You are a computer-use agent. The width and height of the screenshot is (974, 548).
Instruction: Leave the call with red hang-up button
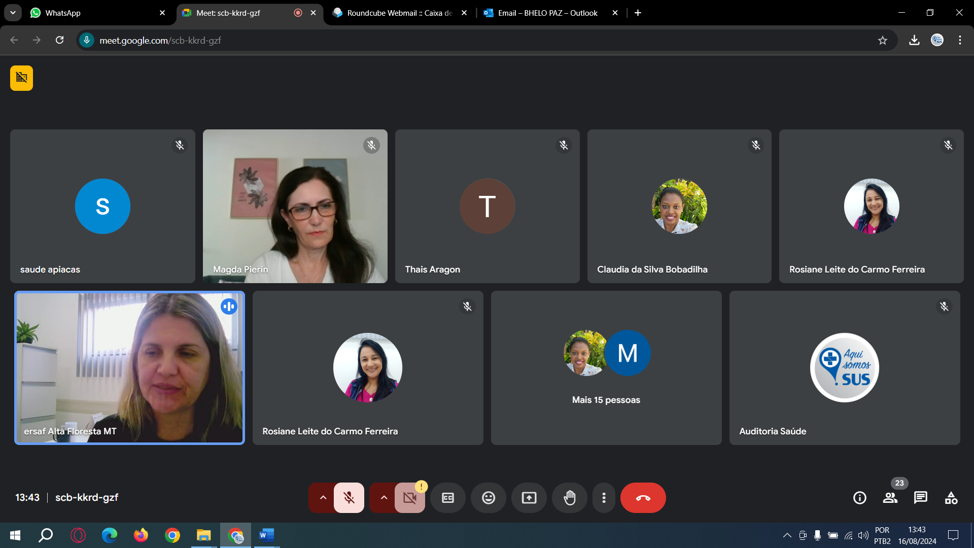pos(643,498)
